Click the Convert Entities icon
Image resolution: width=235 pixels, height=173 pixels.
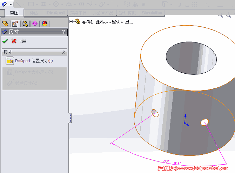coord(165,4)
